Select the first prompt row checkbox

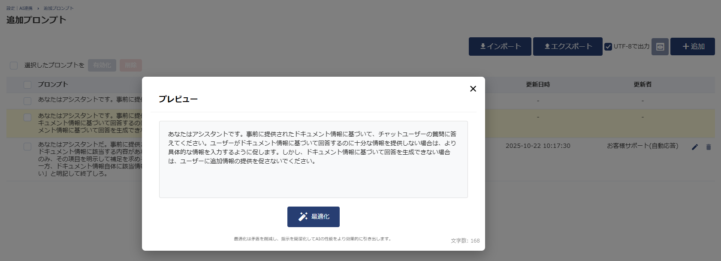pyautogui.click(x=27, y=101)
